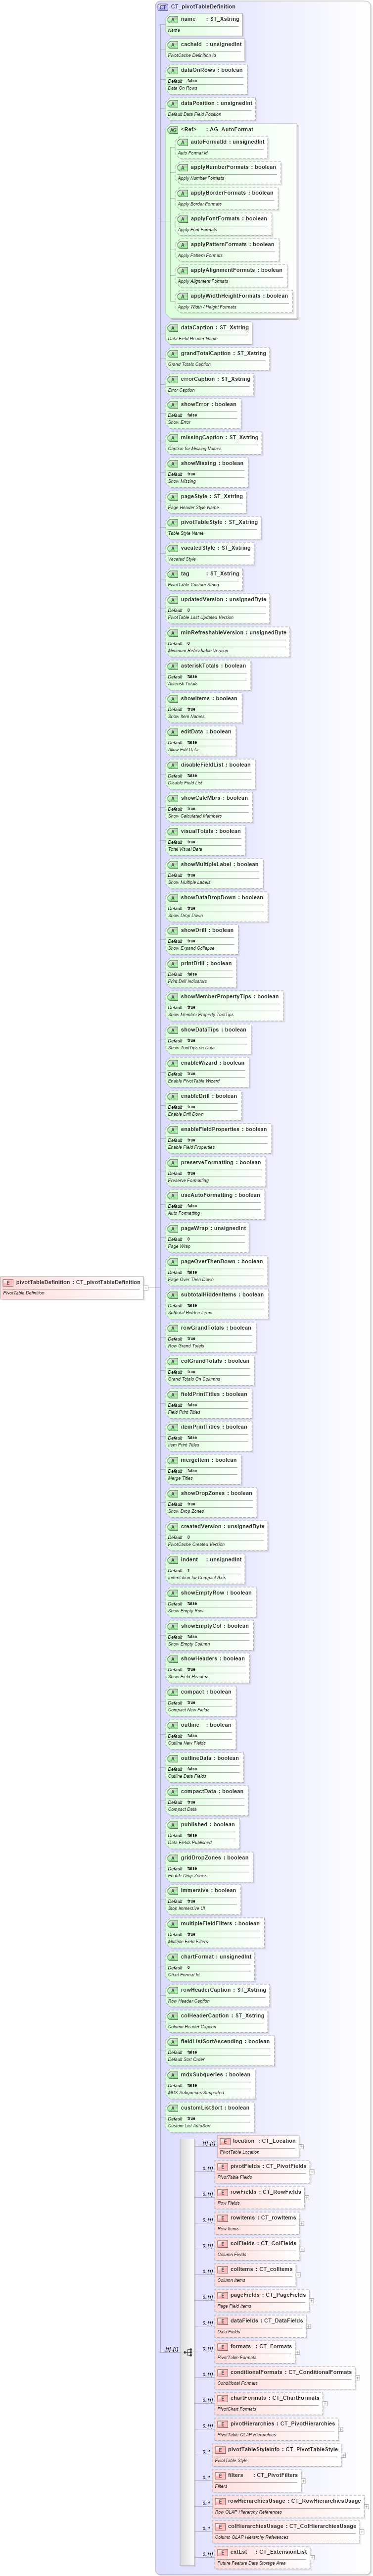Expand the colHierarchiesUsage element
Screen dimensions: 373x2576
[362, 2533]
